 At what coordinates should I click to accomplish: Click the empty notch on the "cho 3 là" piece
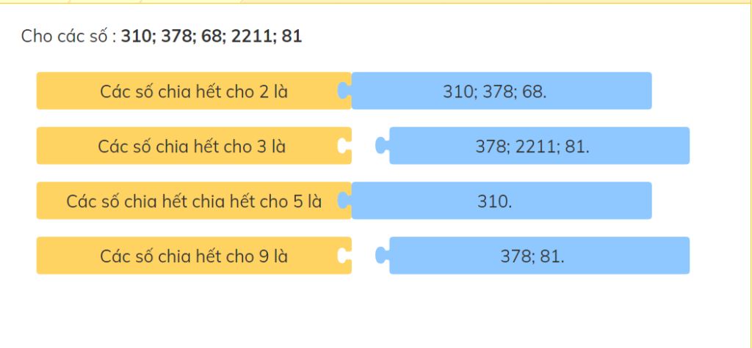coord(344,146)
